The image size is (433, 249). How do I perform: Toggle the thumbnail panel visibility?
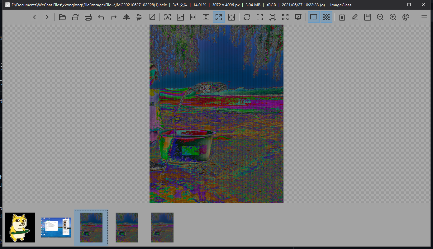314,17
